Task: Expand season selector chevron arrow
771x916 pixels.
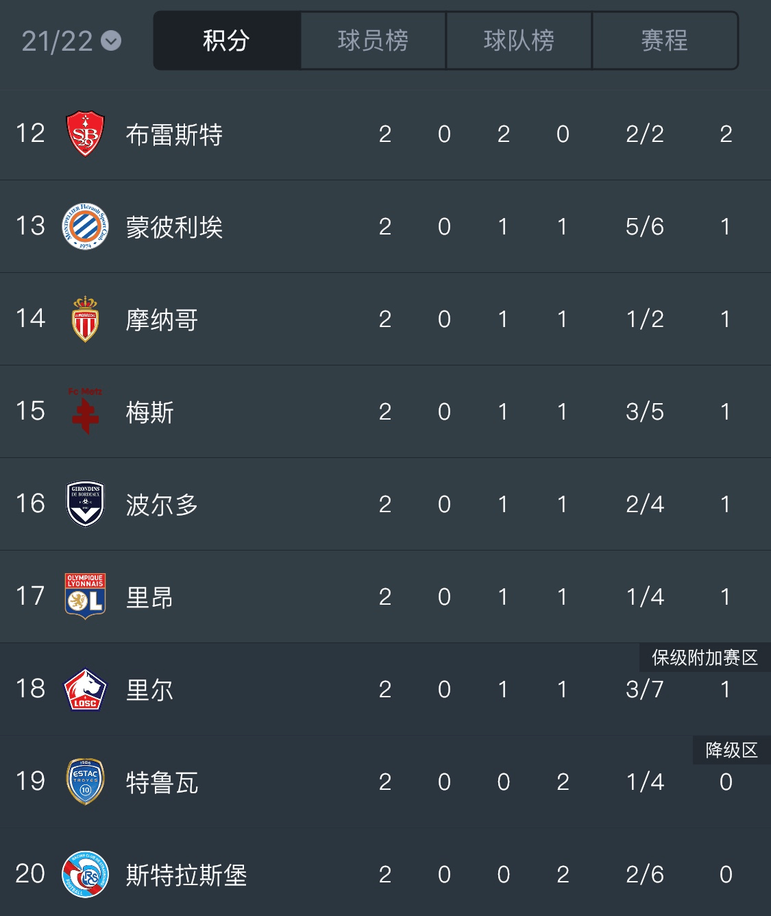Action: point(111,41)
